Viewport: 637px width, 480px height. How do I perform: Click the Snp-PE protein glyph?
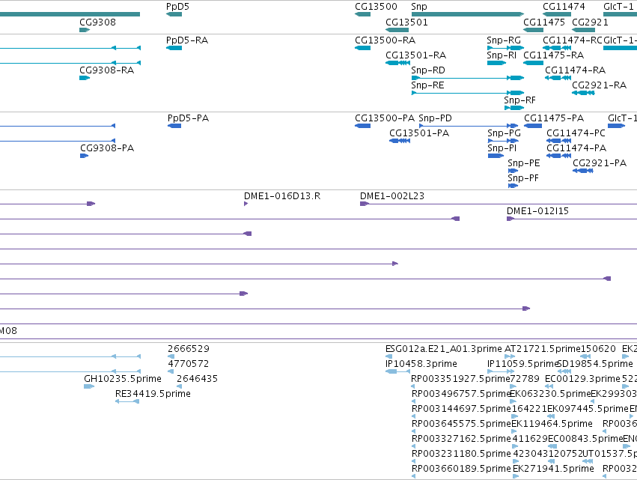513,171
